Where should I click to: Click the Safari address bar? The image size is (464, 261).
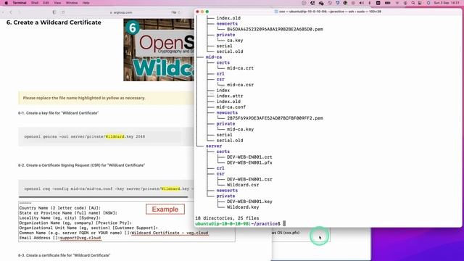pos(121,12)
